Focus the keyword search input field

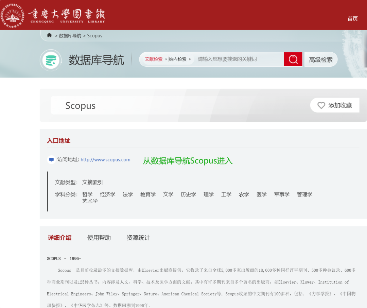(239, 59)
